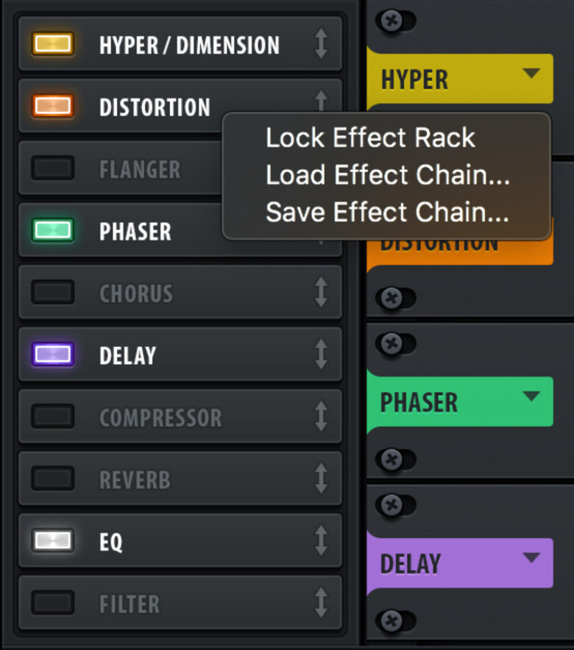Viewport: 574px width, 650px height.
Task: Turn off the Phaser effect LED
Action: pos(52,231)
